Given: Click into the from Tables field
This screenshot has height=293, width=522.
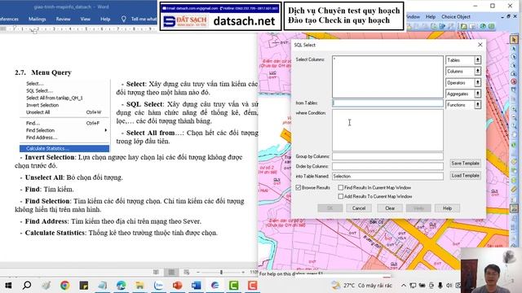Looking at the screenshot, I should [387, 103].
